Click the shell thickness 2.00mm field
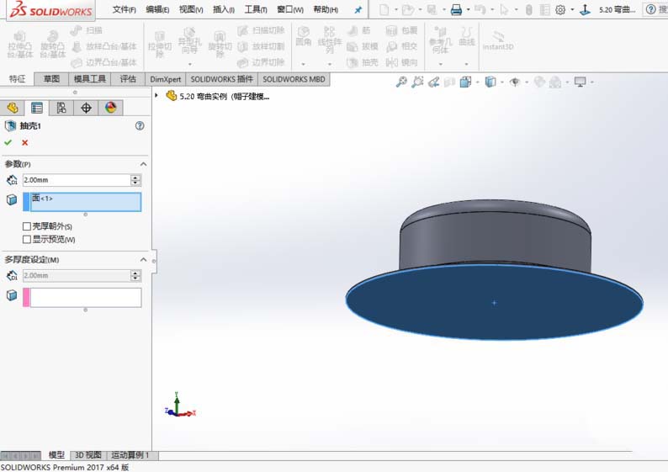Viewport: 668px width, 472px height. [77, 180]
